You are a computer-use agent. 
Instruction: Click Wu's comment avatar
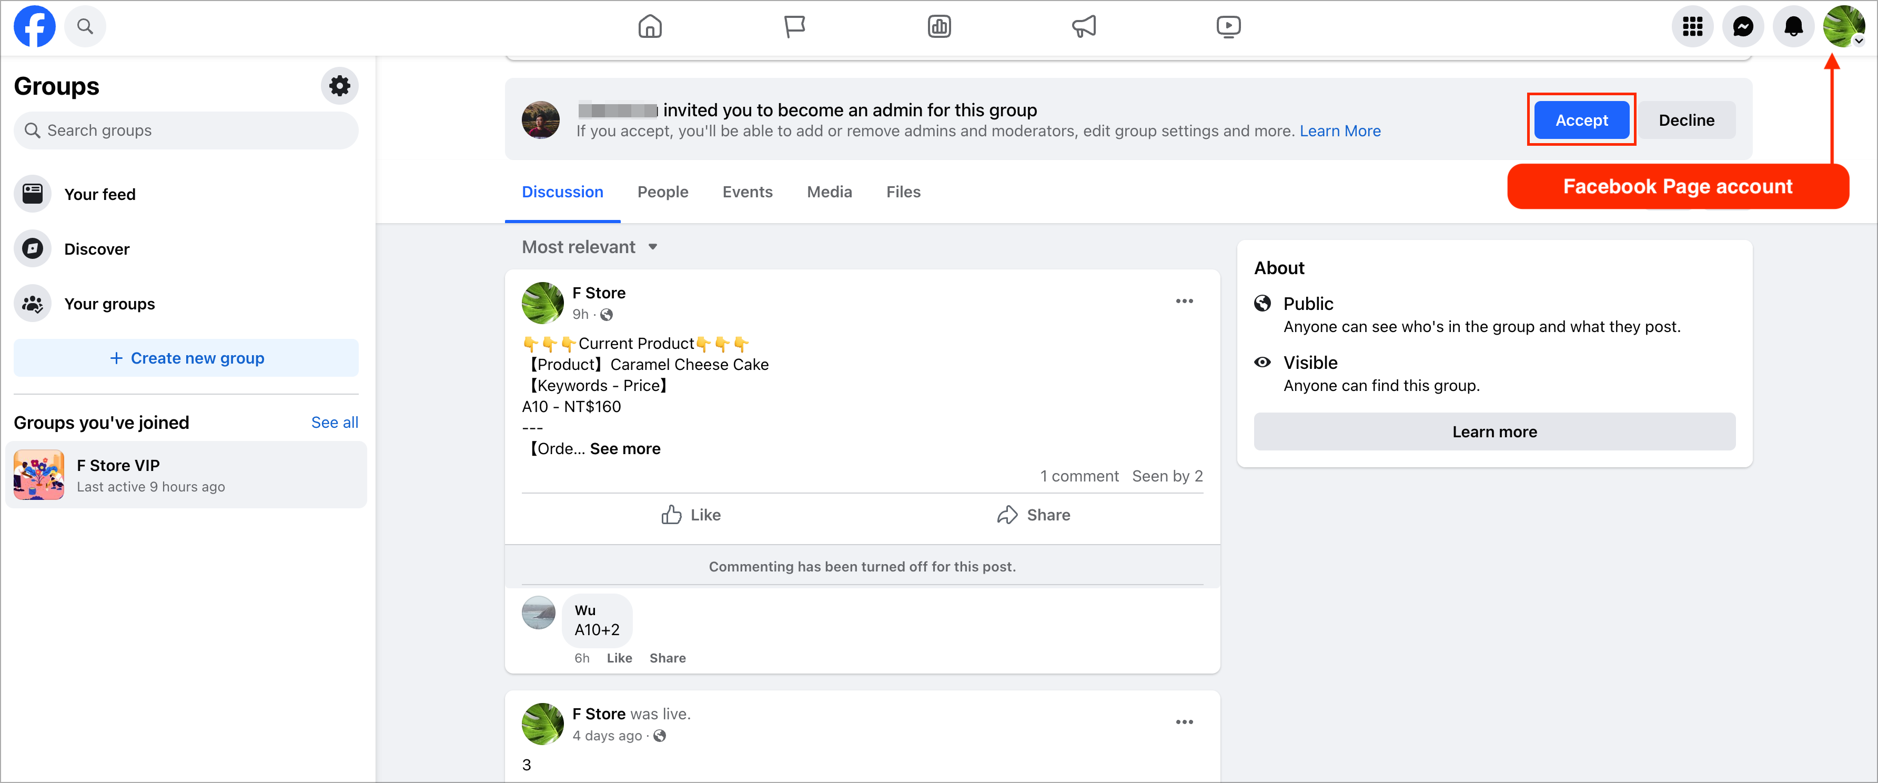pyautogui.click(x=539, y=613)
